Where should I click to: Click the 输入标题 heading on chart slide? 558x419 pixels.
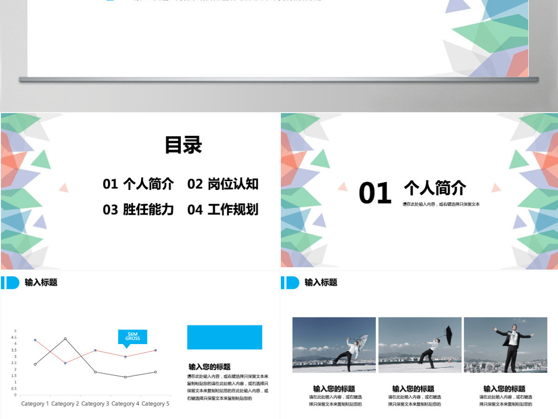pos(41,282)
